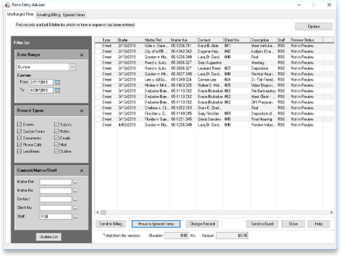Toggle the Emails checkbox
The height and width of the screenshot is (257, 341).
57,138
